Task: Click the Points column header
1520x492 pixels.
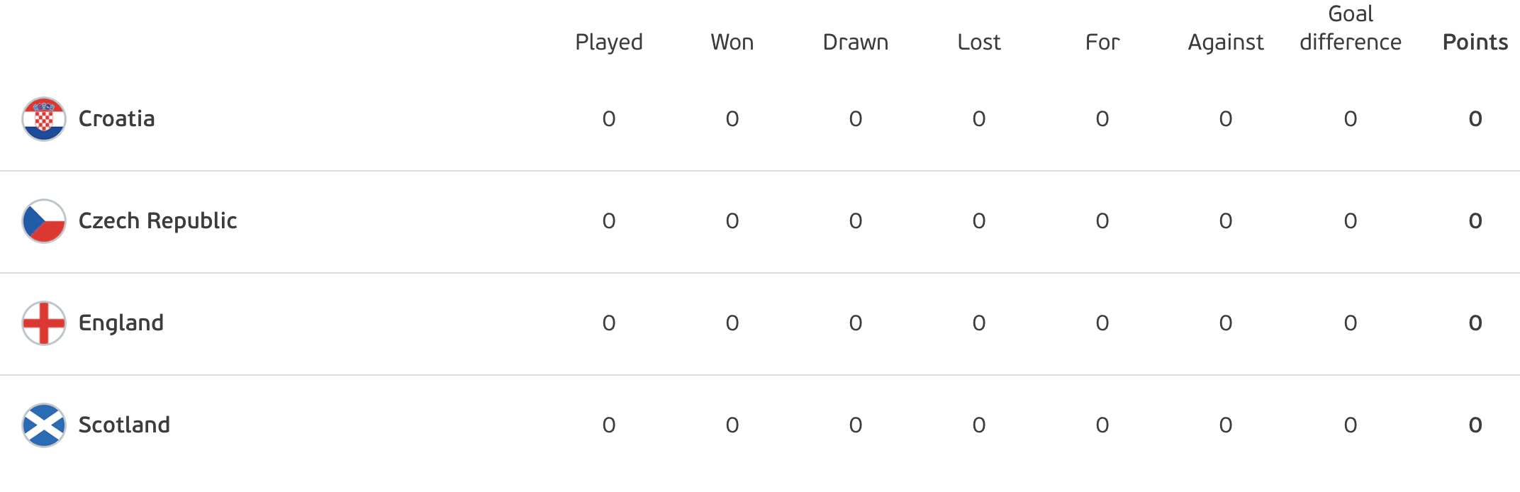Action: click(1475, 43)
